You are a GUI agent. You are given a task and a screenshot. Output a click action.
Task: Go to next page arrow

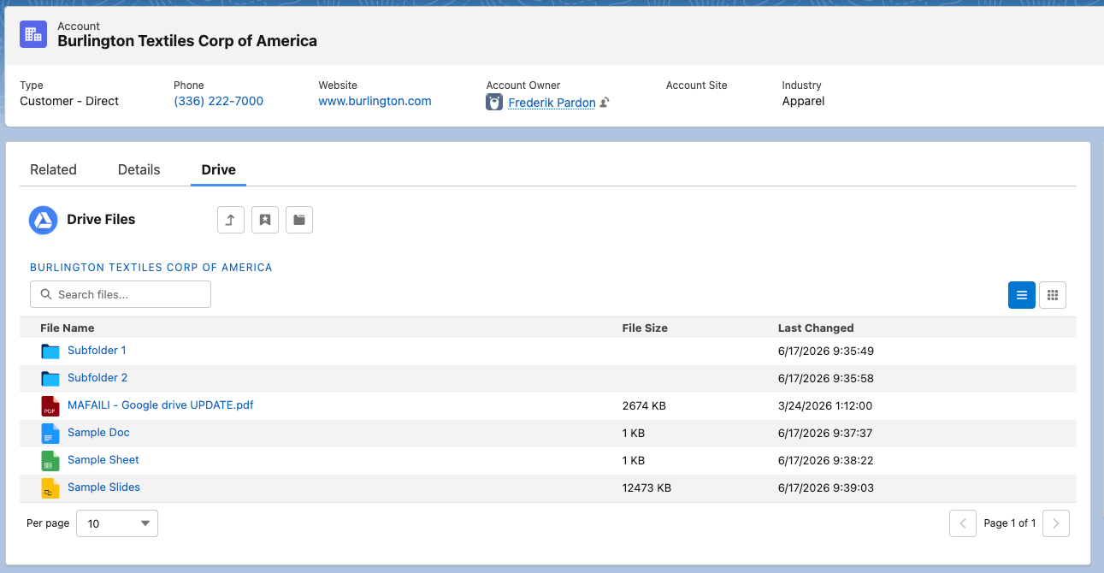coord(1056,523)
